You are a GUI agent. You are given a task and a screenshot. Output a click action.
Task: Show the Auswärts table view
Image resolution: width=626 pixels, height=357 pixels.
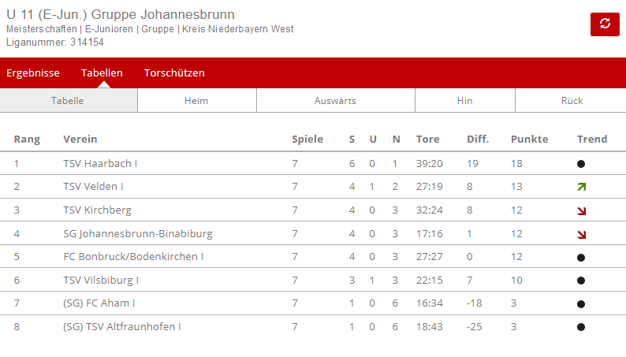(335, 101)
